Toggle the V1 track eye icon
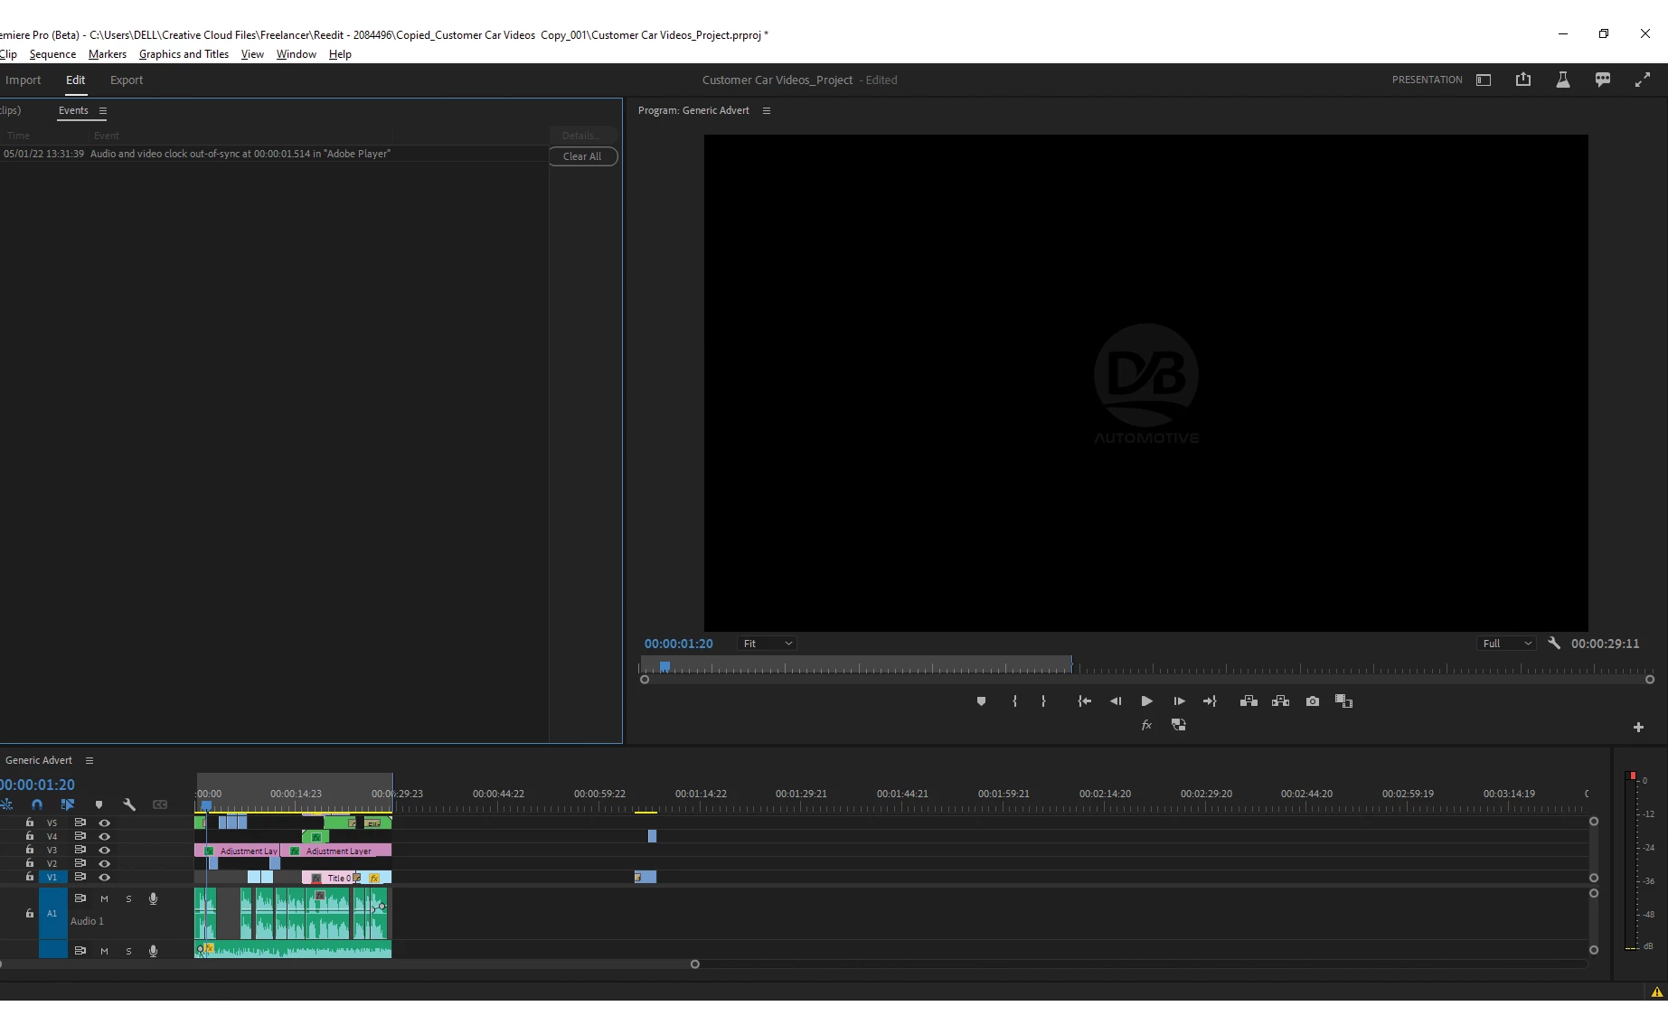 pos(104,878)
